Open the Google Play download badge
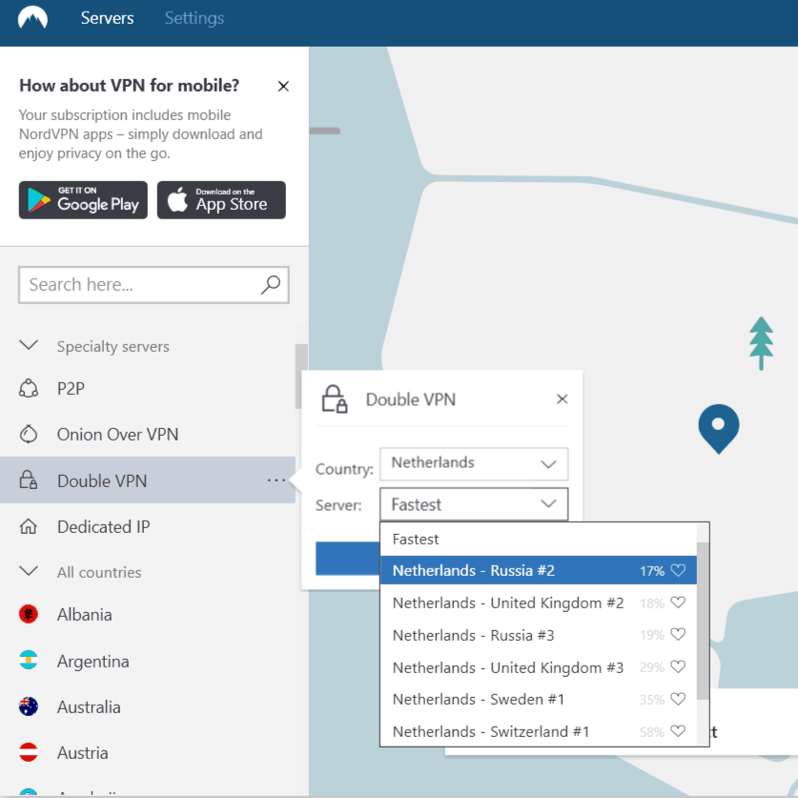This screenshot has width=798, height=798. click(x=83, y=200)
